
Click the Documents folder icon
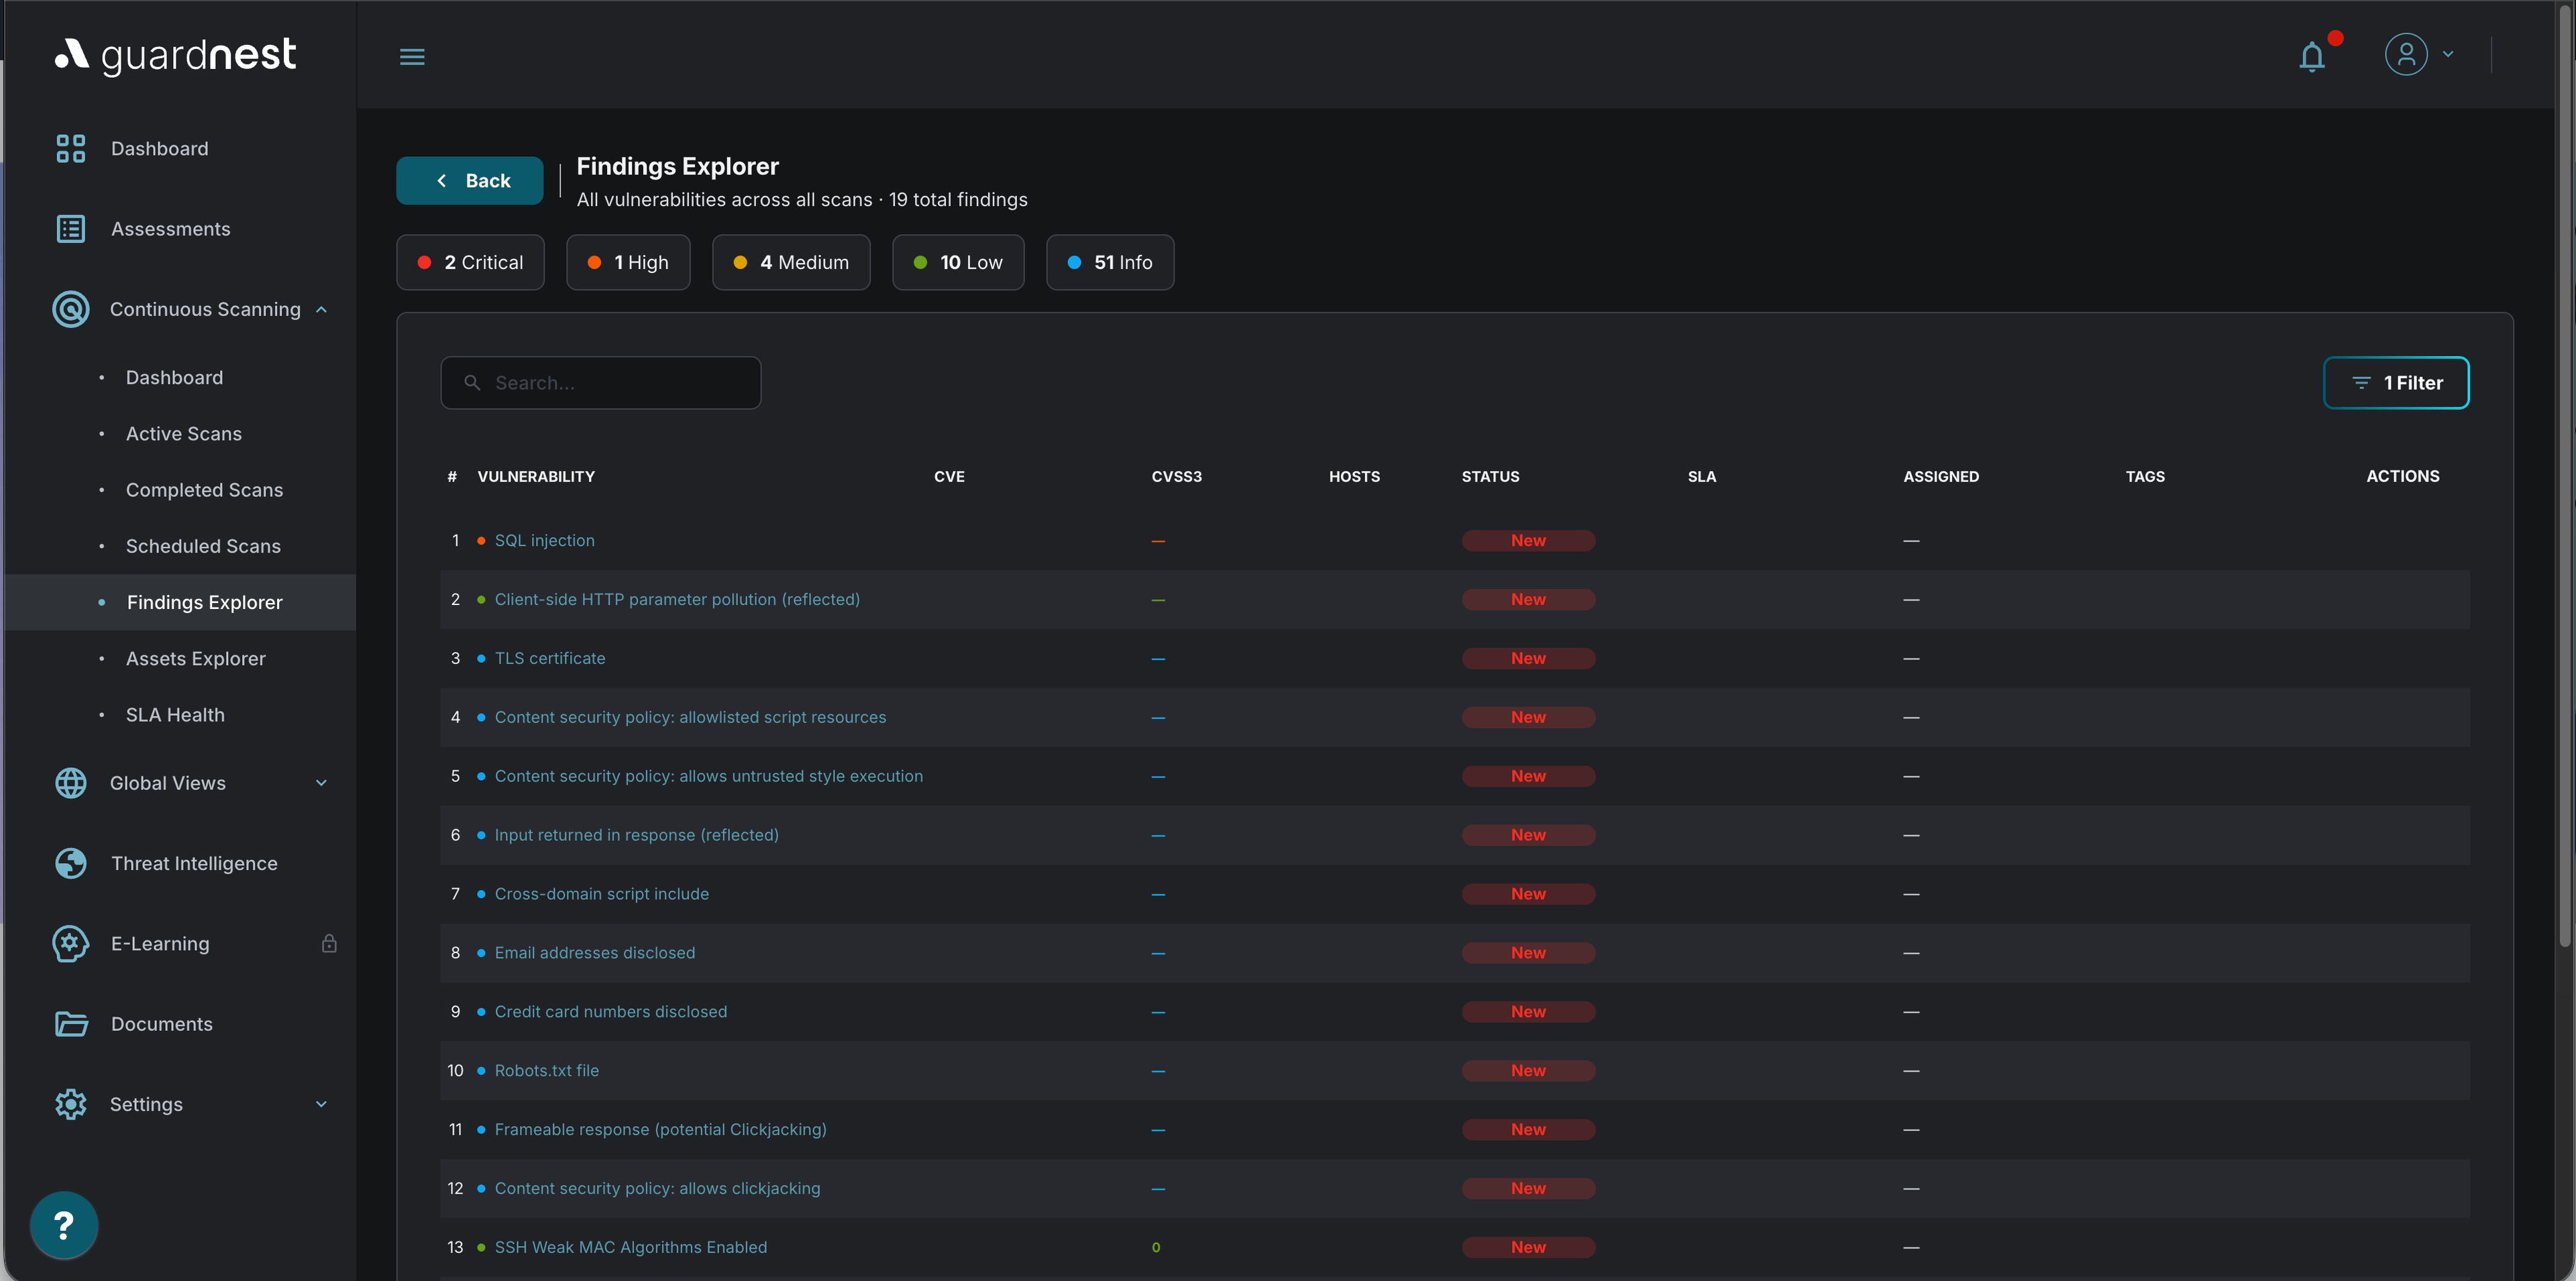pyautogui.click(x=71, y=1024)
